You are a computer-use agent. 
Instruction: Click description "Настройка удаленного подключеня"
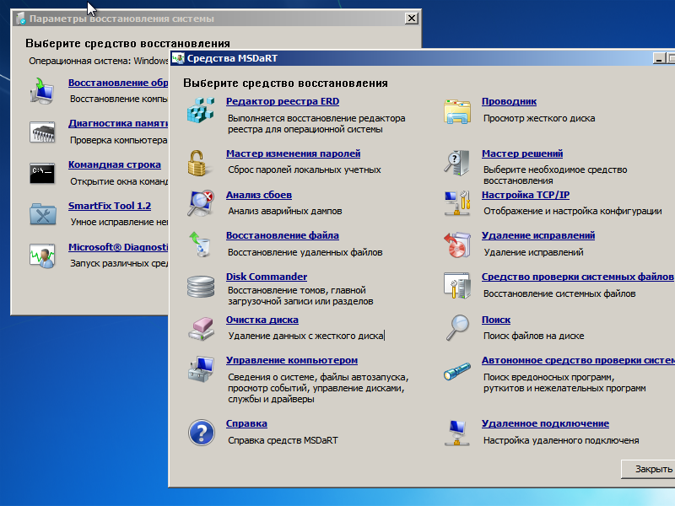(561, 440)
